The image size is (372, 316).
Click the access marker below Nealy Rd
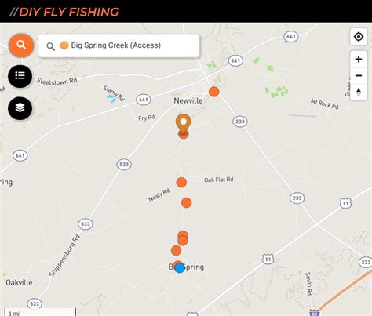pos(186,202)
